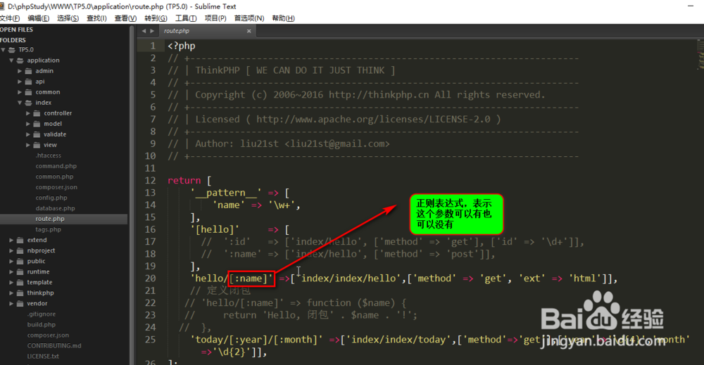Image resolution: width=704 pixels, height=365 pixels.
Task: Click the admin folder icon
Action: coord(28,71)
